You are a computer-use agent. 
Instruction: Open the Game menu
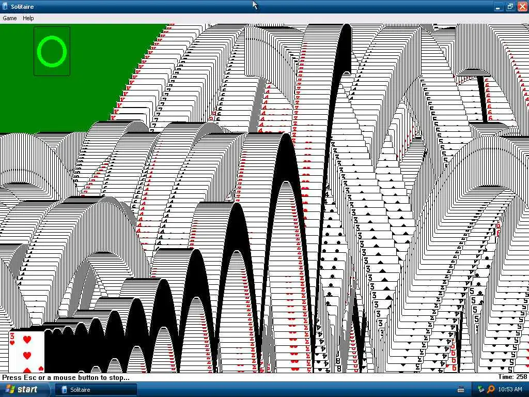9,18
